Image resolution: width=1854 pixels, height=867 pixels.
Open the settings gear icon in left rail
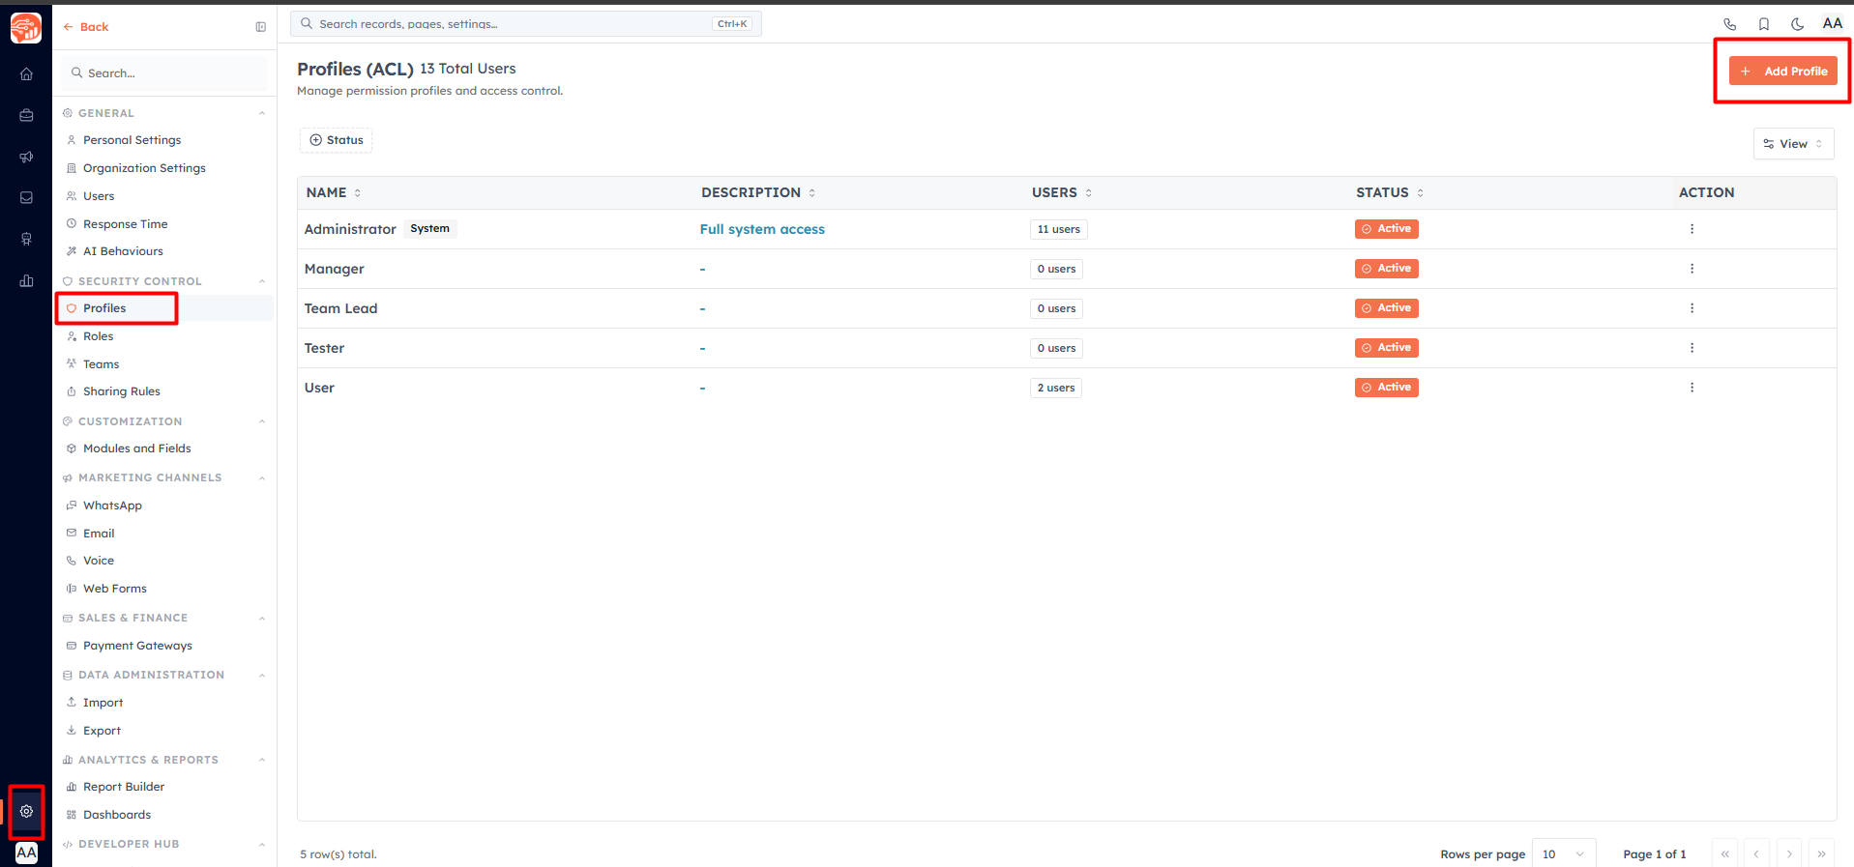[26, 811]
